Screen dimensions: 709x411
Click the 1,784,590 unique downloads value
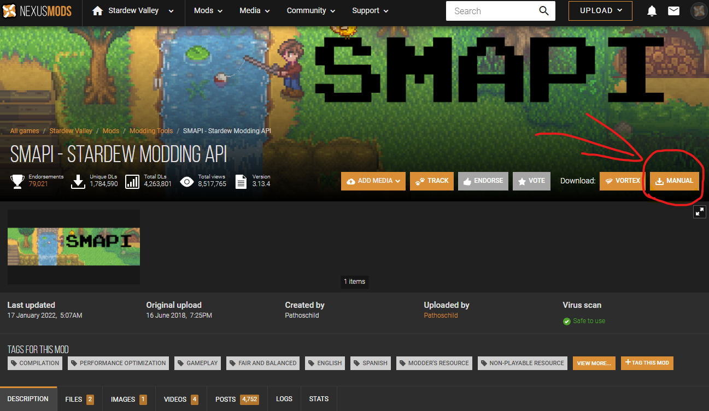(x=104, y=184)
